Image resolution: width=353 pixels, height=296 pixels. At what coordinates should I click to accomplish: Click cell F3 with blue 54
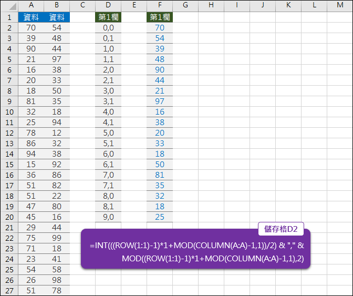160,38
